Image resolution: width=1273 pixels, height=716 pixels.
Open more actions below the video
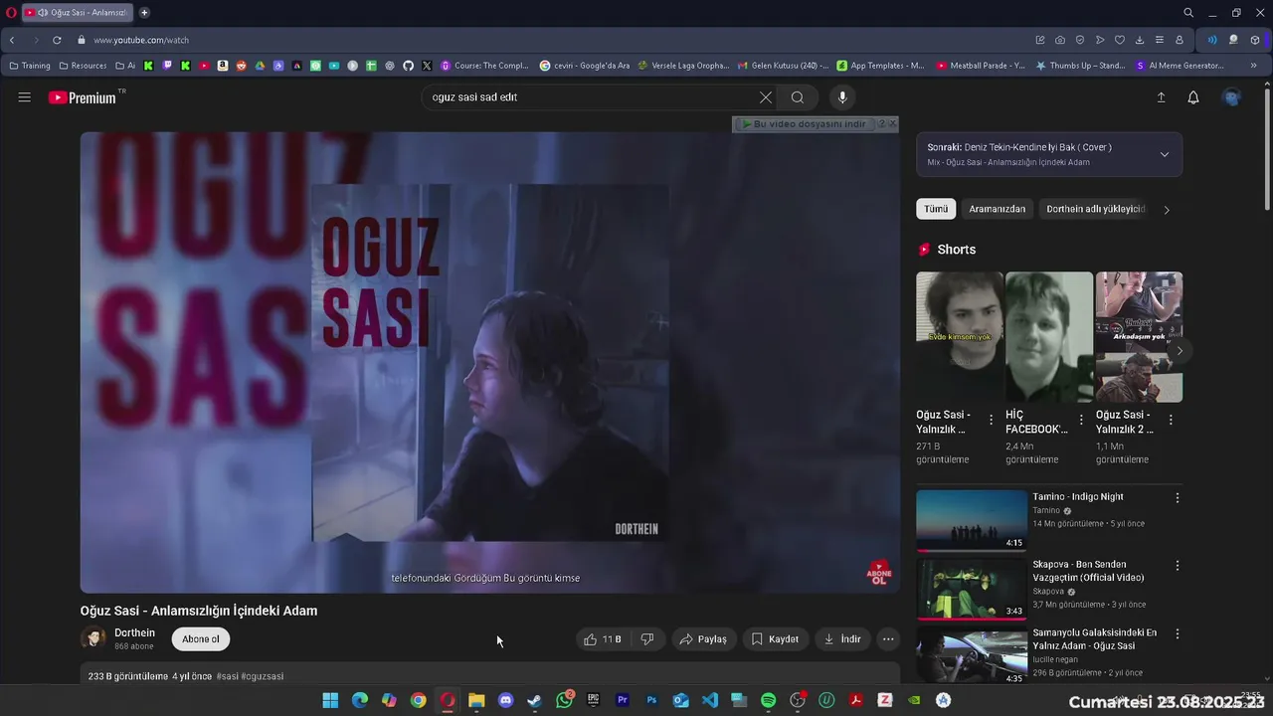tap(888, 639)
